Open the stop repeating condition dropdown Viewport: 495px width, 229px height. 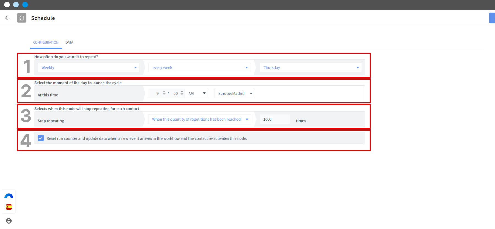200,119
